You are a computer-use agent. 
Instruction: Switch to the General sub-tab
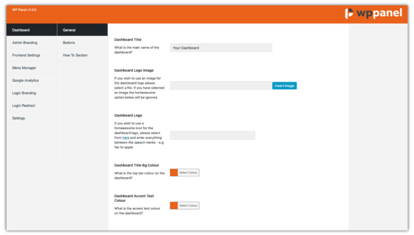[82, 30]
